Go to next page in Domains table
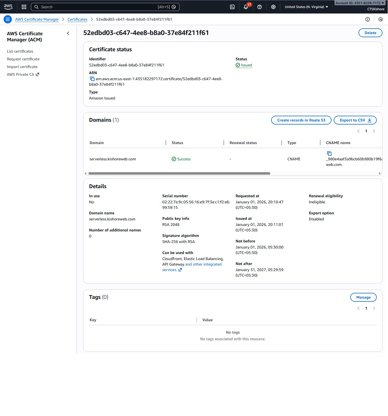 tap(374, 131)
